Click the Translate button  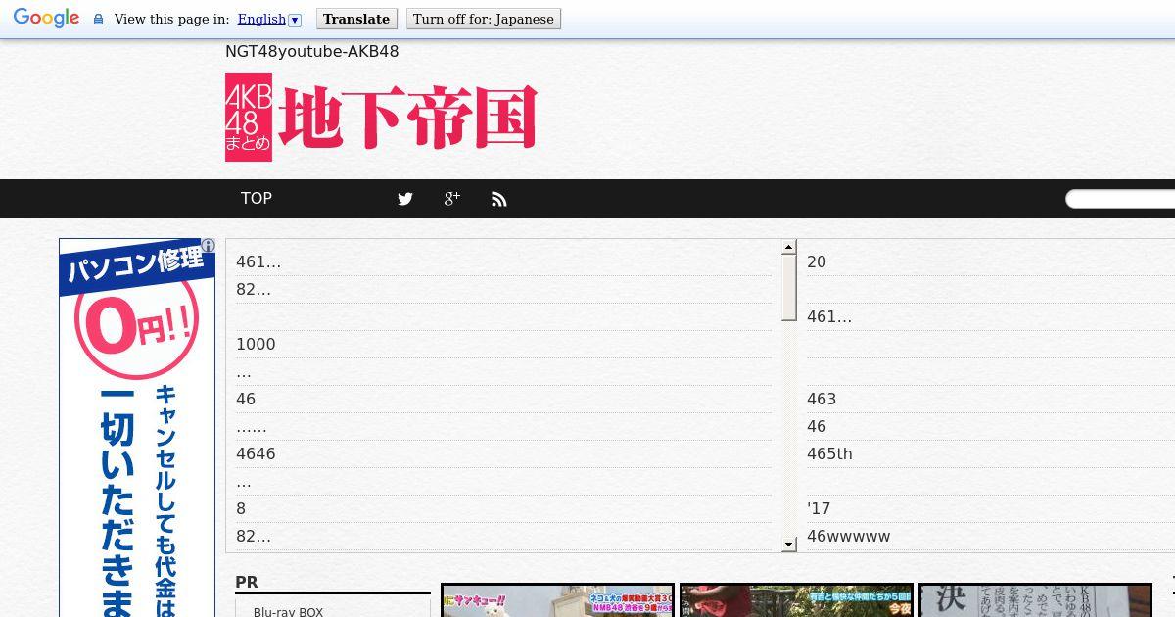pyautogui.click(x=356, y=19)
